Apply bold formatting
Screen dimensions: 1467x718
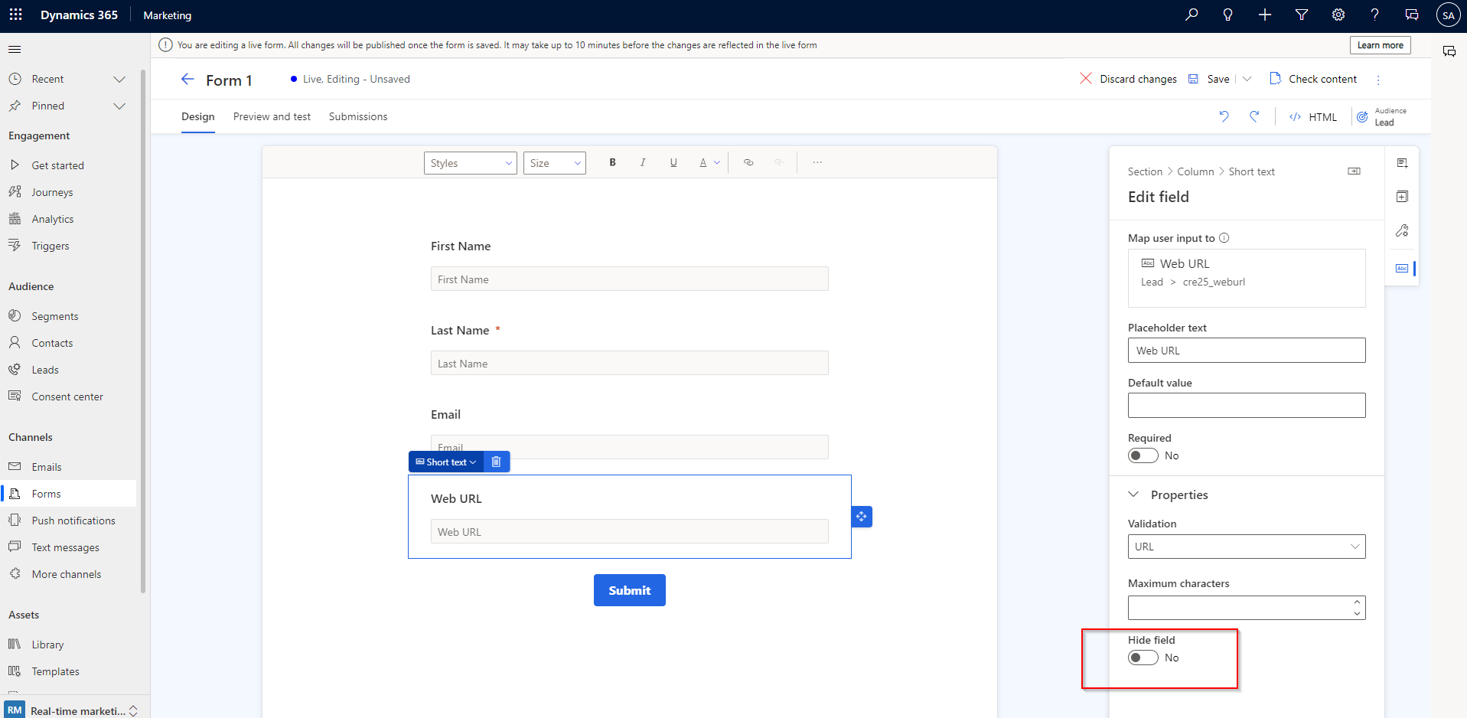coord(612,162)
